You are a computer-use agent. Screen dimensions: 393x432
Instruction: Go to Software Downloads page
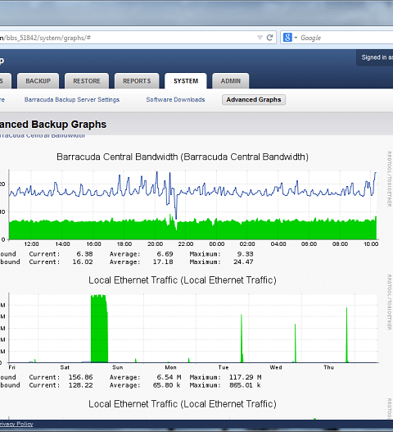tap(175, 100)
